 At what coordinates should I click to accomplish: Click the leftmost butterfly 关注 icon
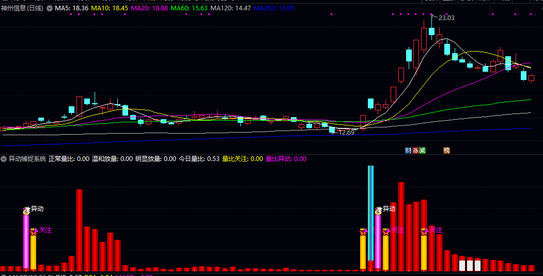click(x=34, y=232)
